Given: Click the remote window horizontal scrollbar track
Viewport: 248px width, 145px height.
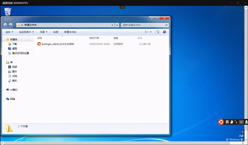Looking at the screenshot, I should [123, 143].
